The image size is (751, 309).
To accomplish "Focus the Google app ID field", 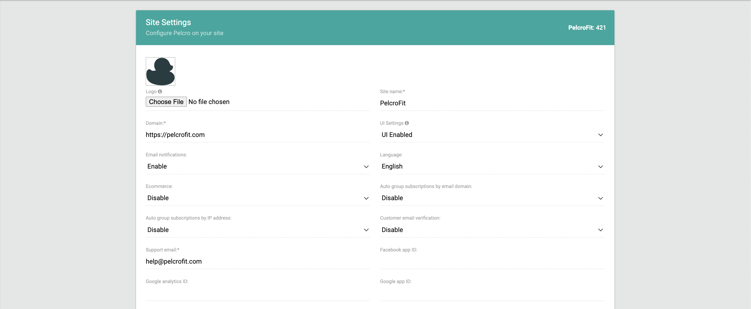I will pos(492,293).
